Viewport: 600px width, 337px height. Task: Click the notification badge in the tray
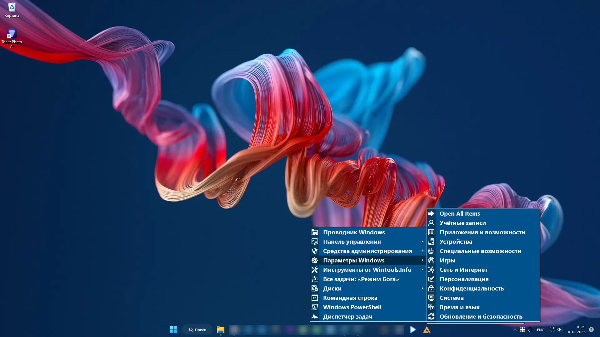591,330
